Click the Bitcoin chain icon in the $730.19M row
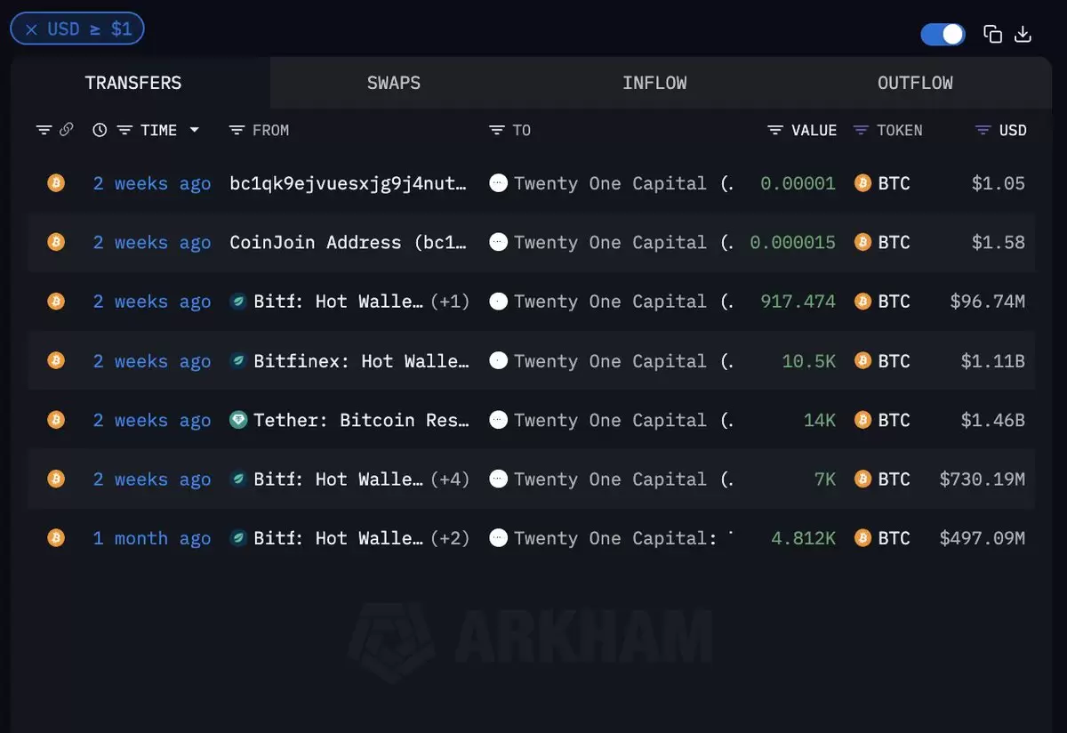The width and height of the screenshot is (1067, 733). tap(56, 479)
